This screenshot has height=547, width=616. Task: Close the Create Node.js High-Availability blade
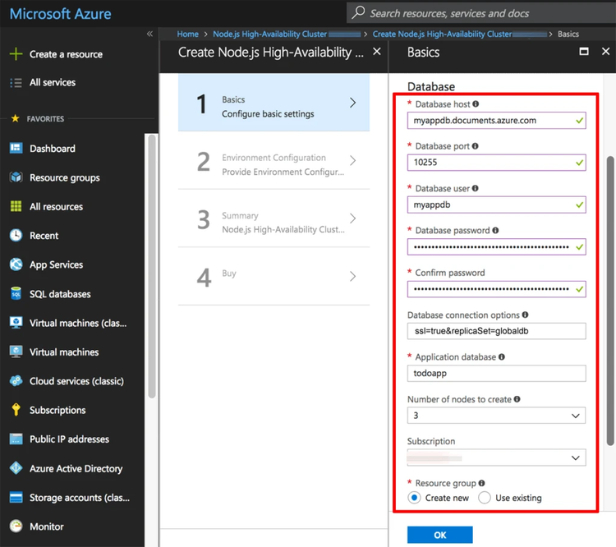tap(377, 52)
